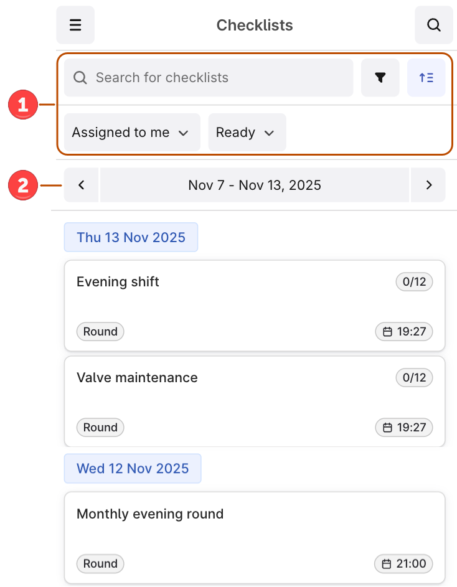Click the right chevron for next week
This screenshot has height=587, width=457.
(x=428, y=185)
